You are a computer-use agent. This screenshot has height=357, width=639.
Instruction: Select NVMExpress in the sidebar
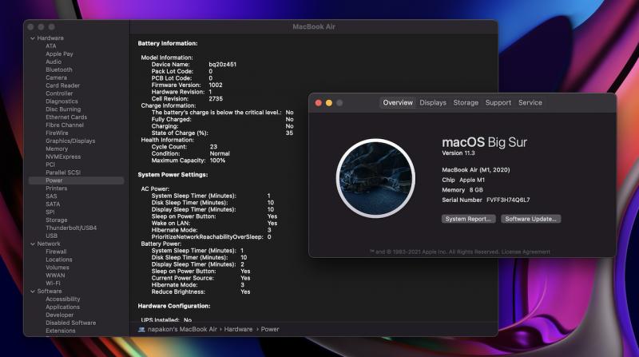(63, 157)
